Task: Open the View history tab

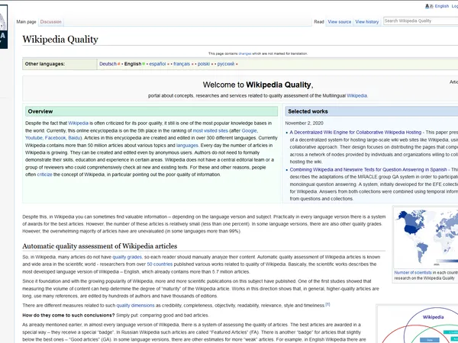Action: (x=367, y=22)
